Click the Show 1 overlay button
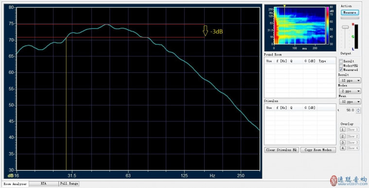The image size is (369, 188). (352, 129)
